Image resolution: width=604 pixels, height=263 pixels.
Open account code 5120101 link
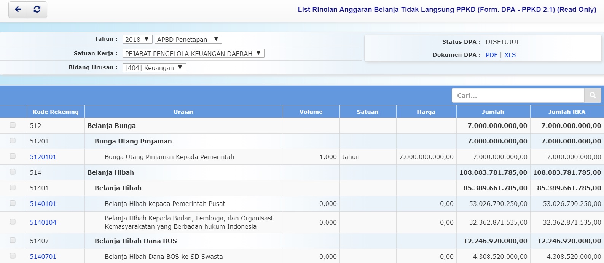click(x=43, y=157)
